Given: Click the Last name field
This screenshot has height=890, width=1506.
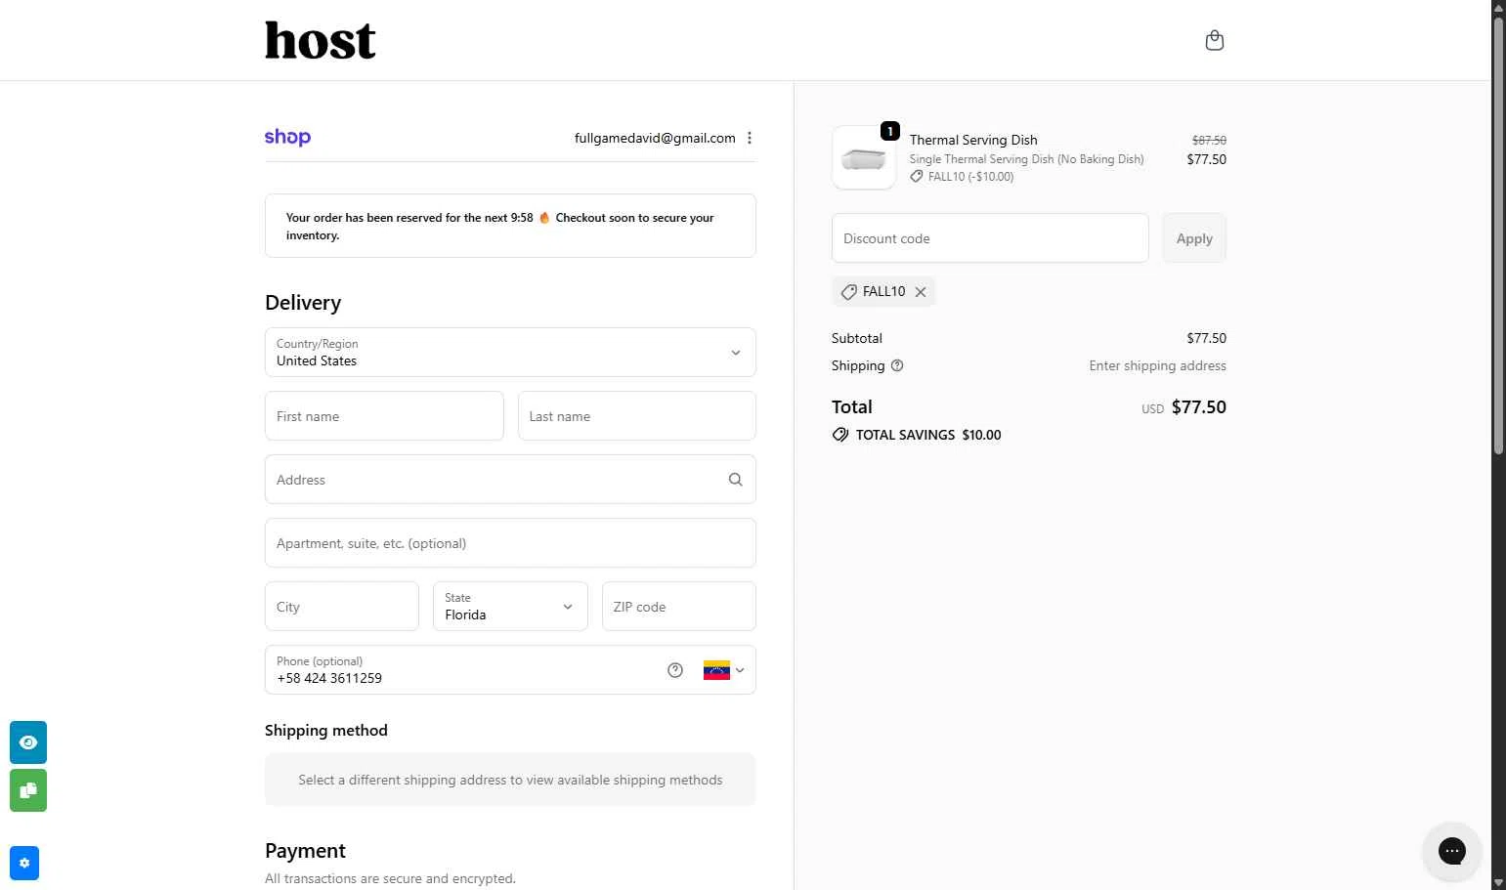Looking at the screenshot, I should tap(637, 416).
